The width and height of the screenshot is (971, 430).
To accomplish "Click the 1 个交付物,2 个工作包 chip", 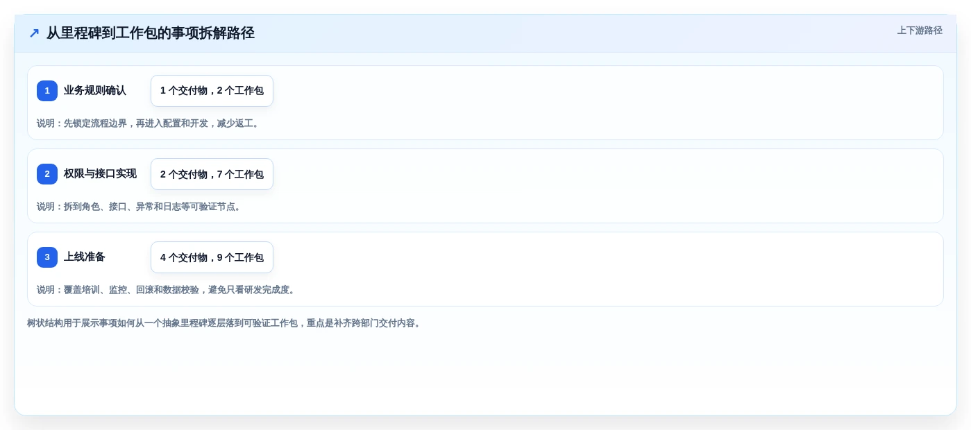I will pyautogui.click(x=212, y=91).
